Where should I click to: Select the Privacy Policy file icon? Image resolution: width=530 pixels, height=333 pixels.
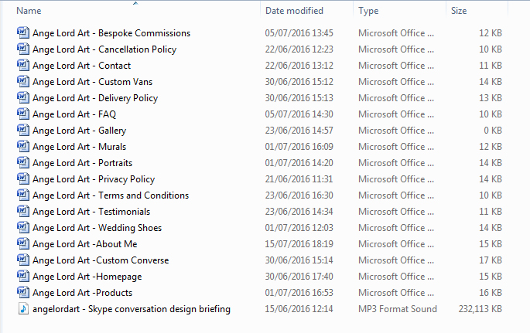point(23,178)
